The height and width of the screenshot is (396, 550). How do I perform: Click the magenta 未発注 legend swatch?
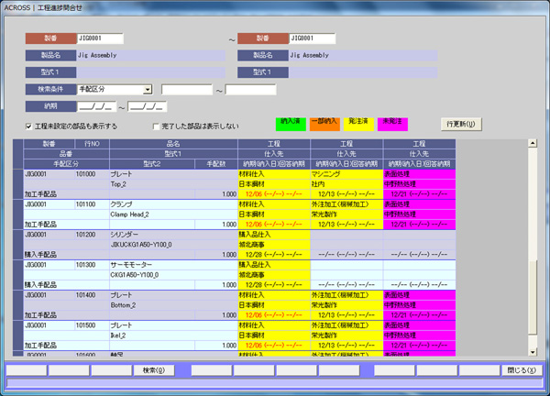point(392,124)
